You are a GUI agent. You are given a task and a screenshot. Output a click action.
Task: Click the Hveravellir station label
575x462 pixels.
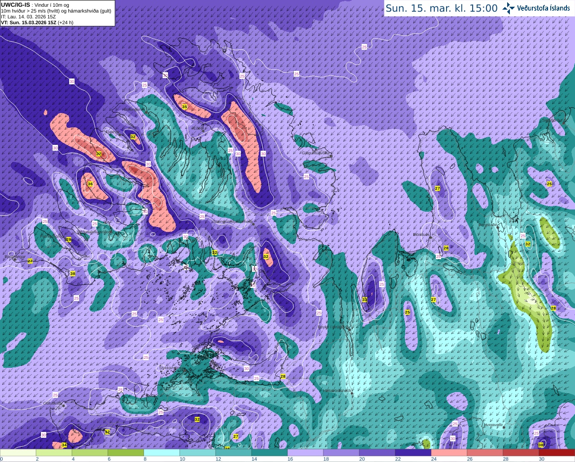[493, 424]
